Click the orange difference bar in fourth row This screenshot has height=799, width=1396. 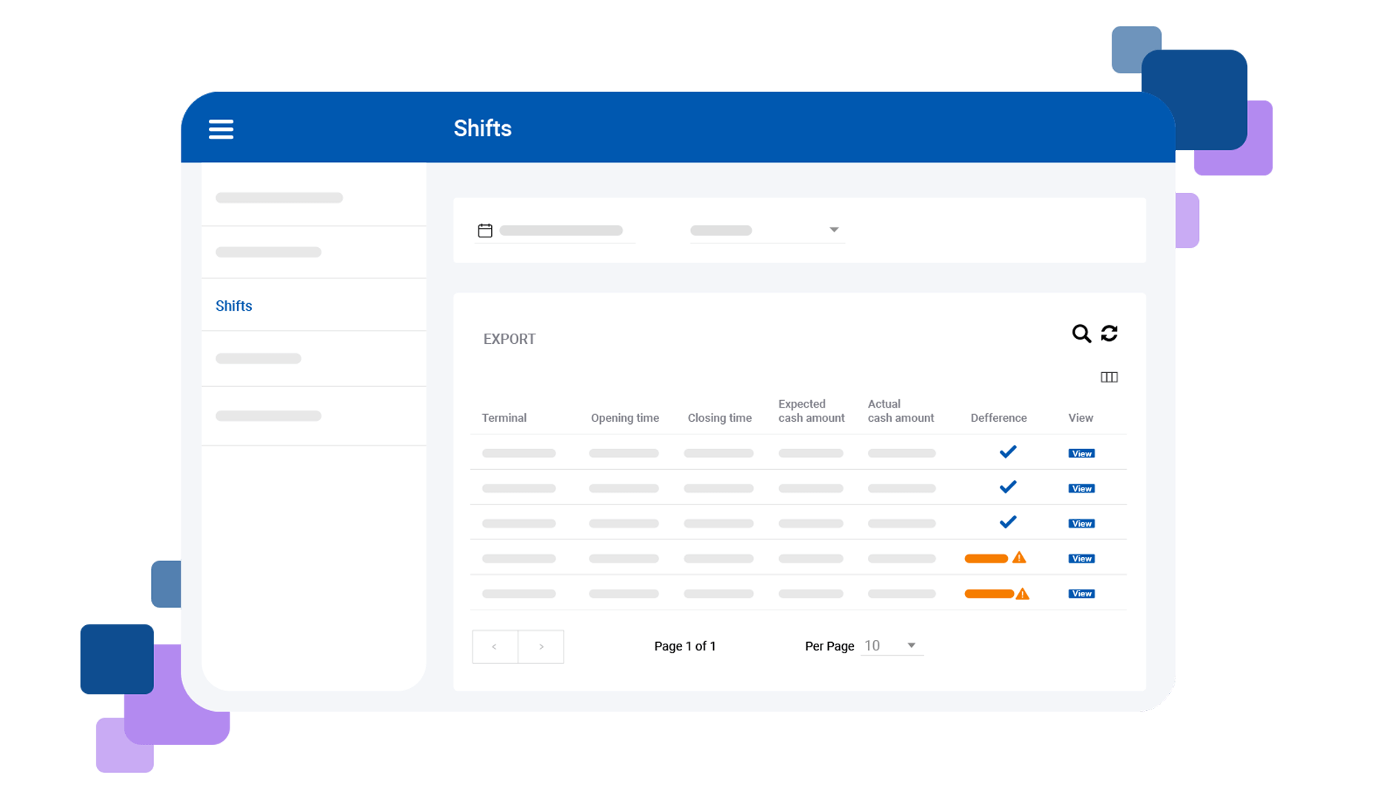986,559
